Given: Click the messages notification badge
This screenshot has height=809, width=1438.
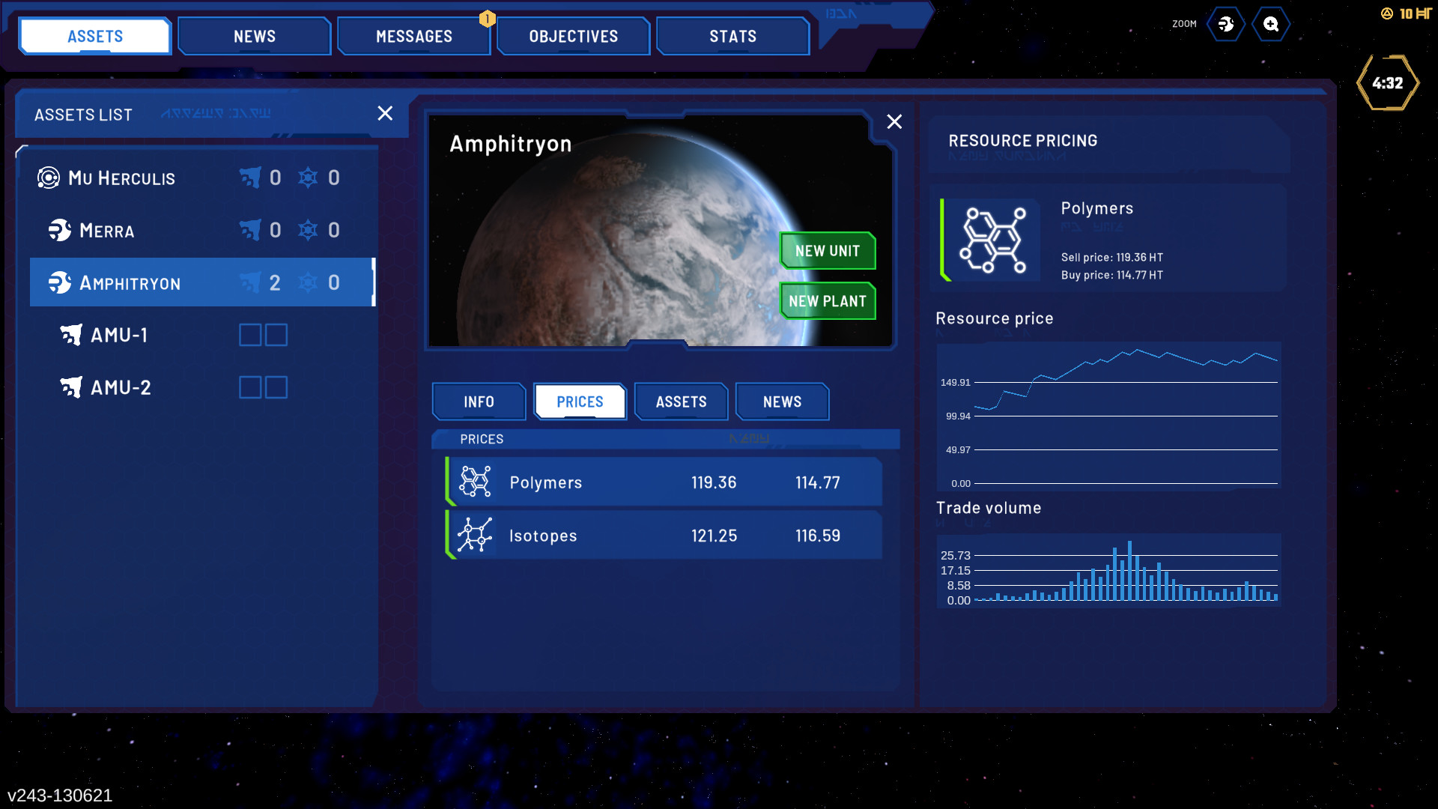Looking at the screenshot, I should 487,19.
